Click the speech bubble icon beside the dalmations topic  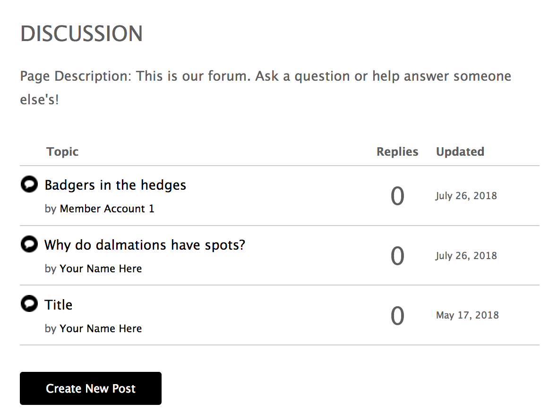coord(29,244)
